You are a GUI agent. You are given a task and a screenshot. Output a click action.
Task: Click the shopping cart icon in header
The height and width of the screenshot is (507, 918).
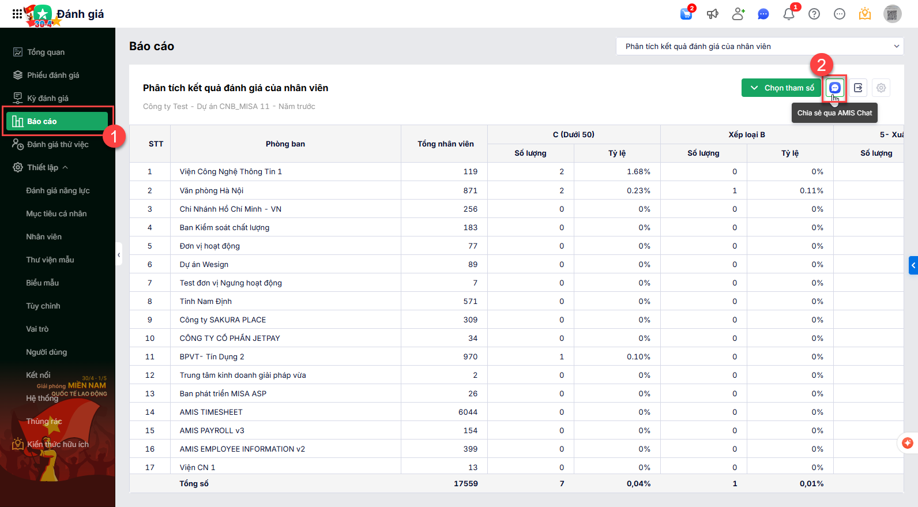click(x=686, y=14)
